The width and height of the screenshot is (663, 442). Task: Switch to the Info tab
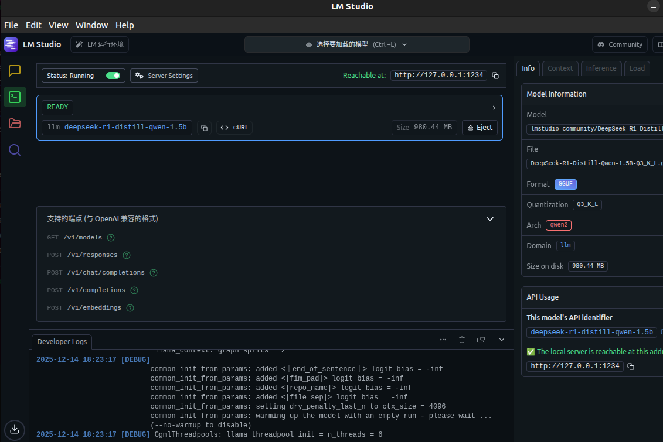tap(528, 68)
